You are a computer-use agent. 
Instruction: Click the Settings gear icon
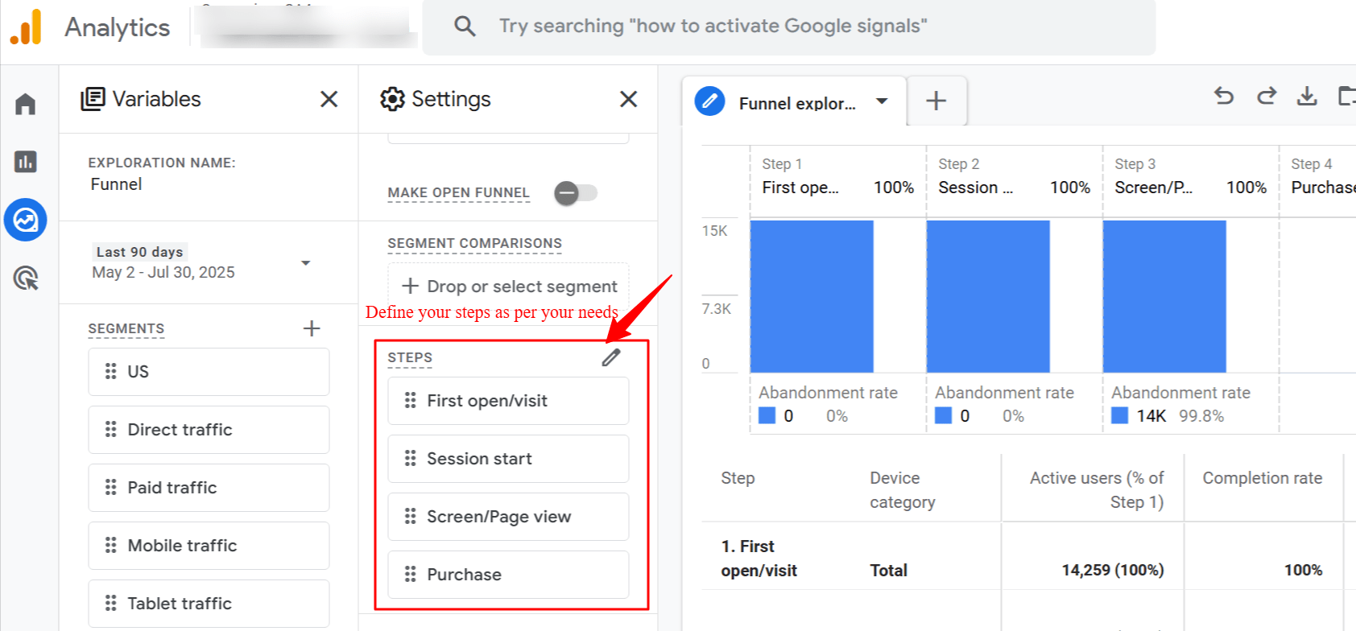pyautogui.click(x=392, y=99)
